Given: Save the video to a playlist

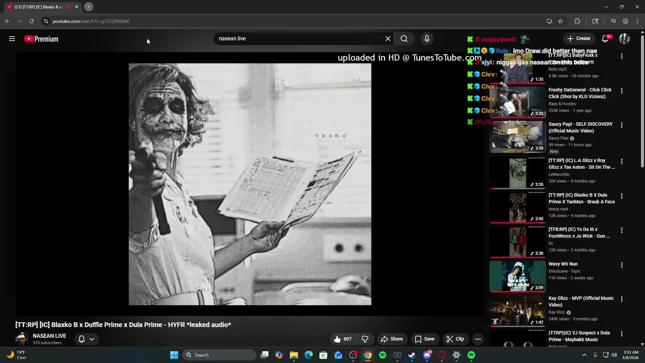Looking at the screenshot, I should pyautogui.click(x=425, y=339).
